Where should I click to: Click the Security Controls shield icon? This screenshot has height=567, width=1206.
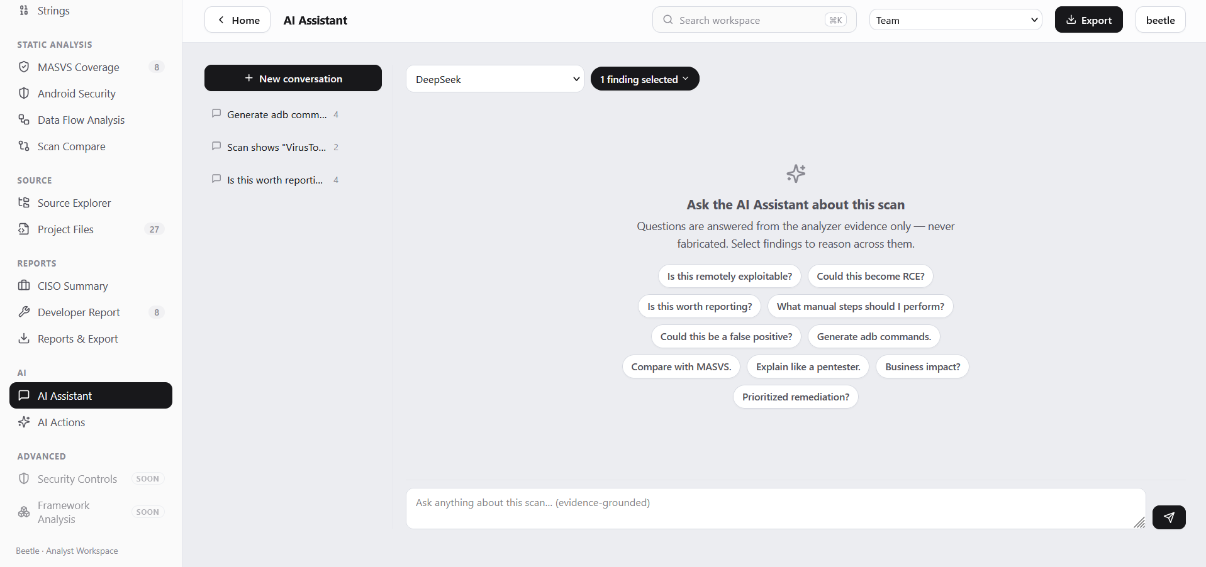coord(24,478)
